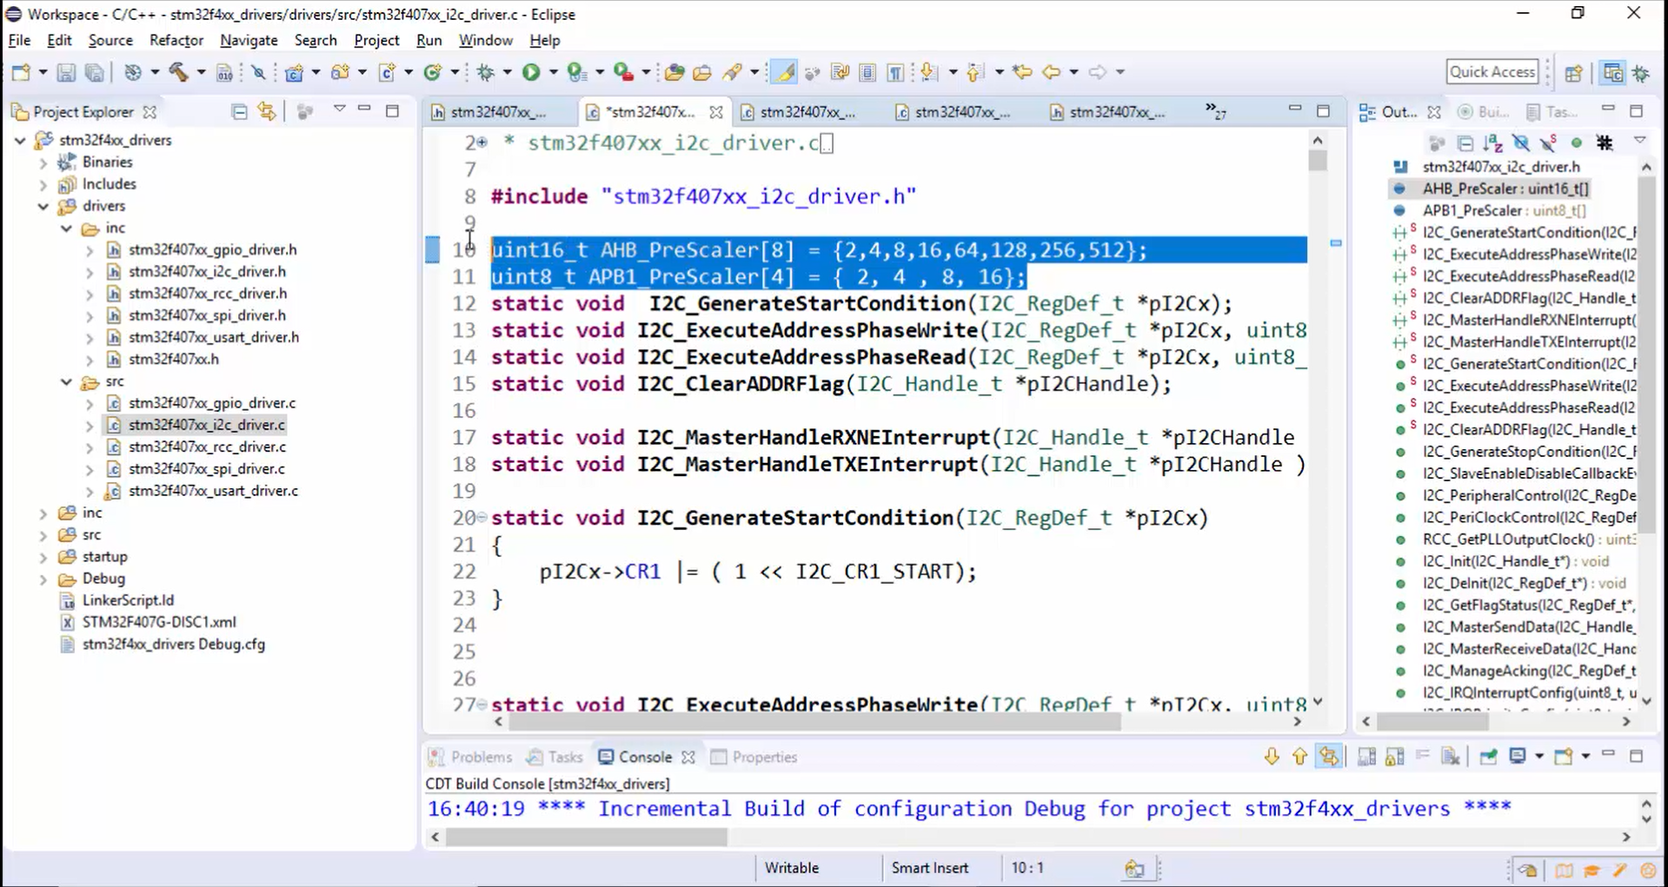Viewport: 1668px width, 887px height.
Task: Close the Console tab
Action: pyautogui.click(x=688, y=758)
